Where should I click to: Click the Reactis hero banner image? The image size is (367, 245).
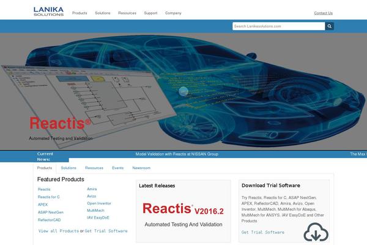click(x=183, y=91)
